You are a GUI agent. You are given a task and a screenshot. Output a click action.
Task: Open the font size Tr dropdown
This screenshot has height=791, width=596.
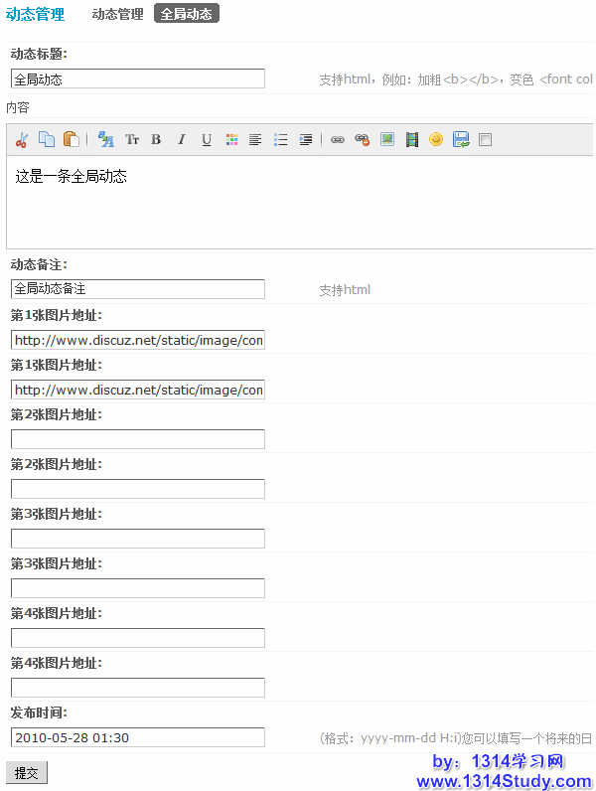point(132,140)
